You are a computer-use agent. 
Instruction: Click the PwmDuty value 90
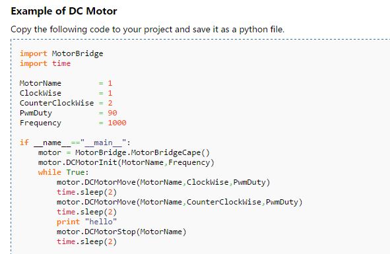pyautogui.click(x=112, y=113)
